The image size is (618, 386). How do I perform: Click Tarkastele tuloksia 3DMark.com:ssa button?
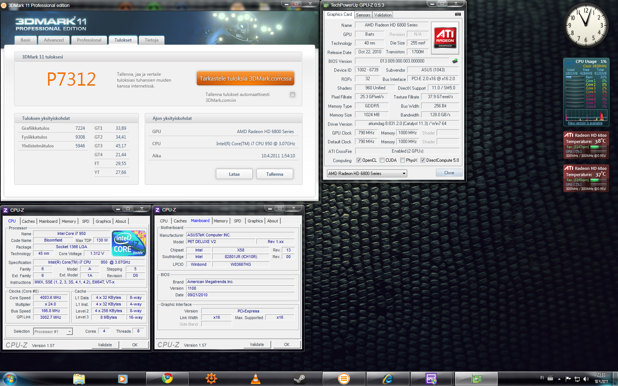[x=245, y=78]
